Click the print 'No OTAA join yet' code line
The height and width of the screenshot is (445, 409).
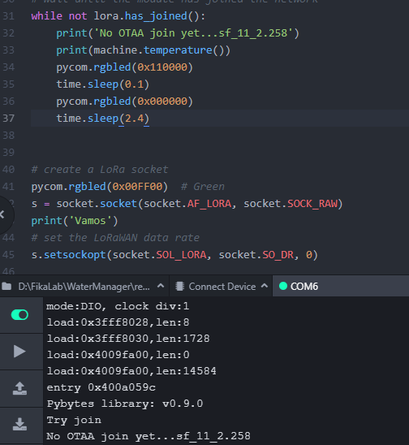point(178,33)
